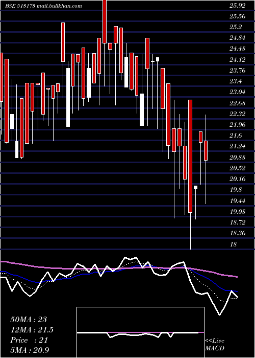Click the BSE 513173 mail.bullkhan.com header text
255x358 pixels.
(x=44, y=6)
